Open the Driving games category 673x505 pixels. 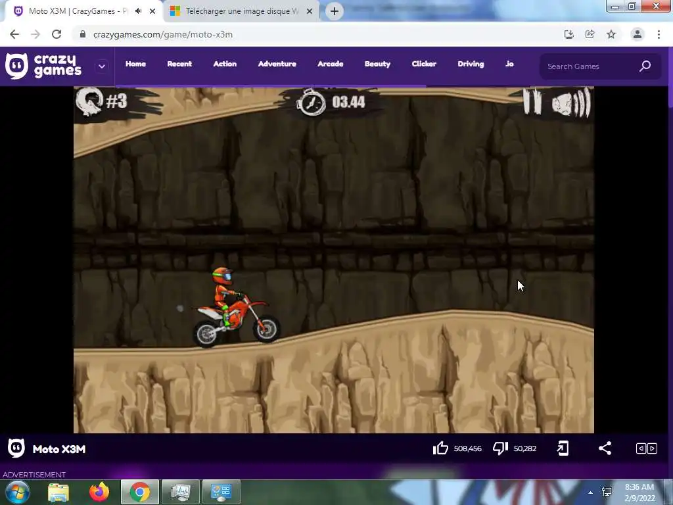[471, 64]
